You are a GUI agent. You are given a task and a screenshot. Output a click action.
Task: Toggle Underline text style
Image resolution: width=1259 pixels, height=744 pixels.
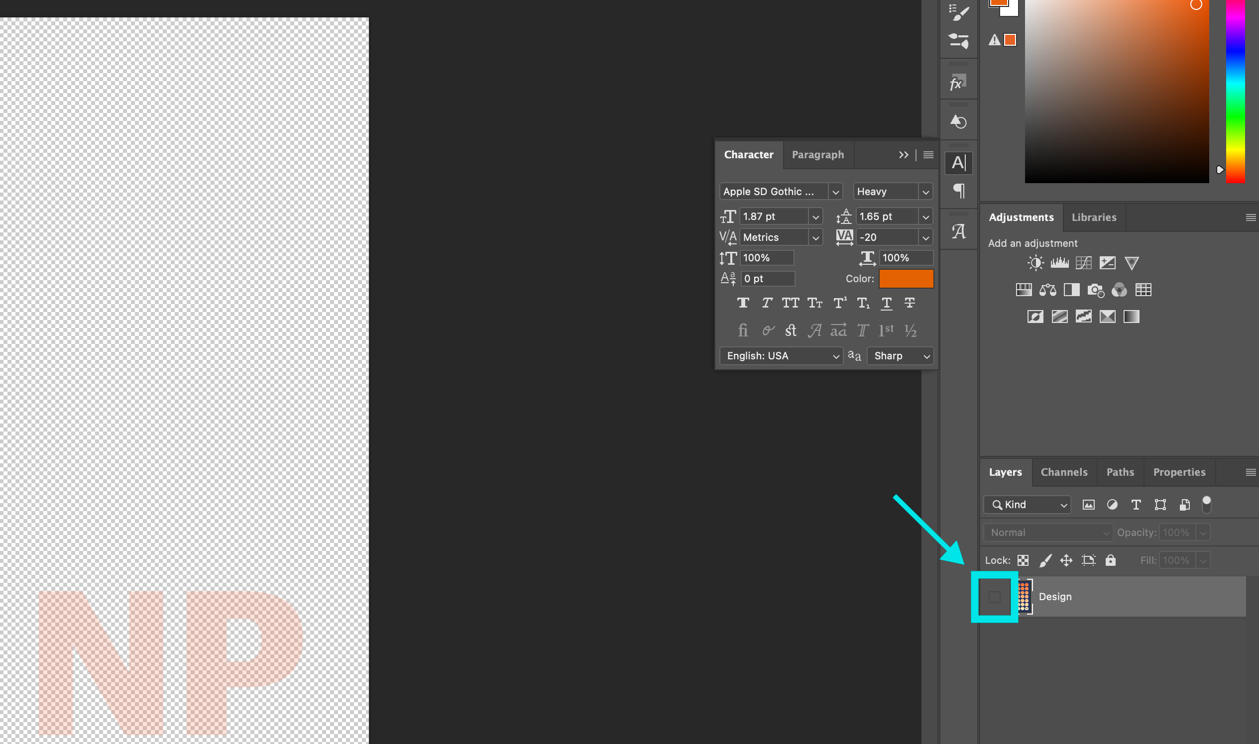point(886,303)
